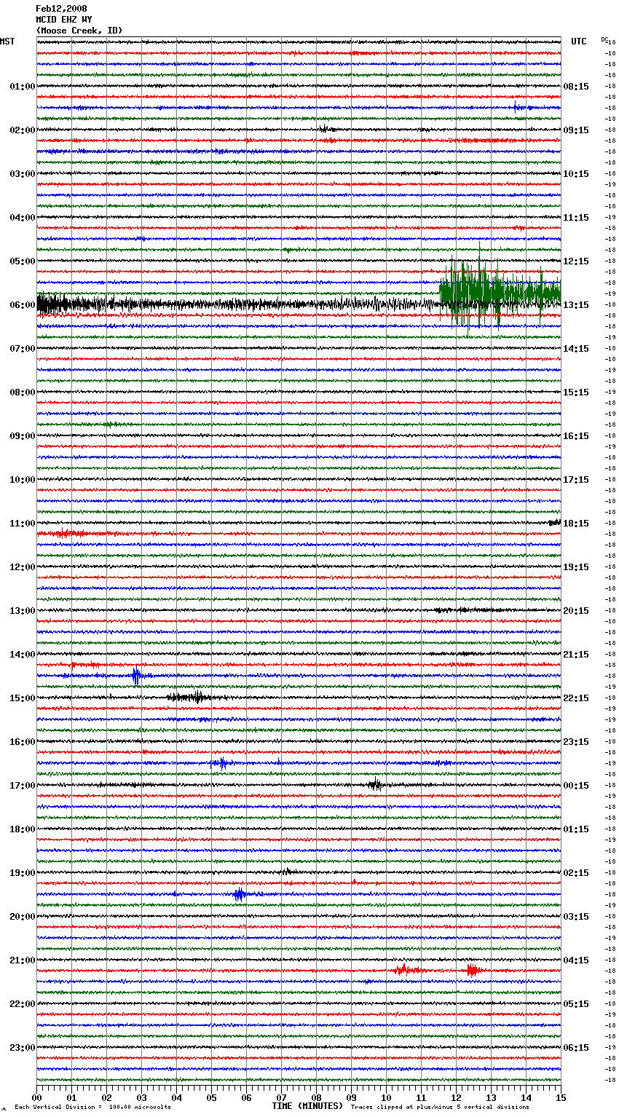Screen dimensions: 619x1117
Task: Click the 15:15 UTC time label
Action: [x=576, y=392]
